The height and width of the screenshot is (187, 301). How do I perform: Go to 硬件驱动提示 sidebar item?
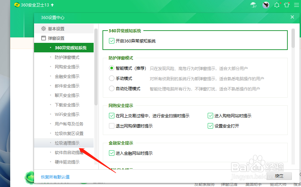coord(64,162)
